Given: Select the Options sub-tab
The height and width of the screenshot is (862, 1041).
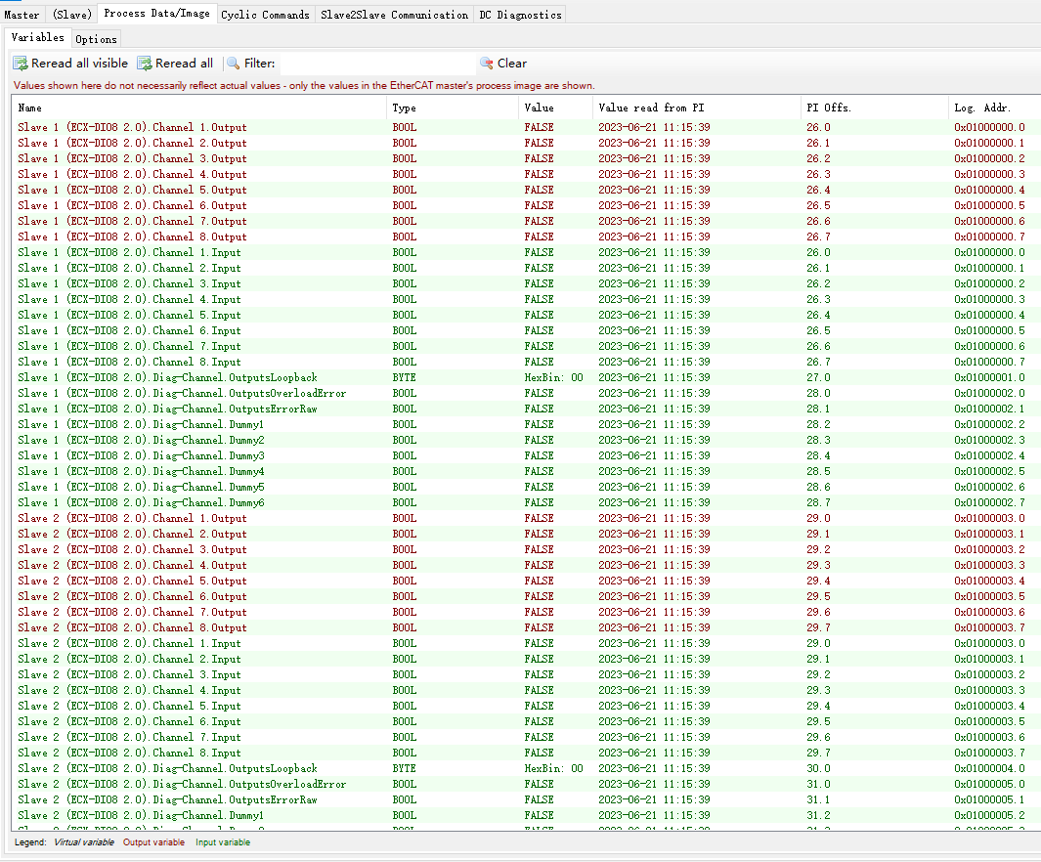Looking at the screenshot, I should 96,39.
